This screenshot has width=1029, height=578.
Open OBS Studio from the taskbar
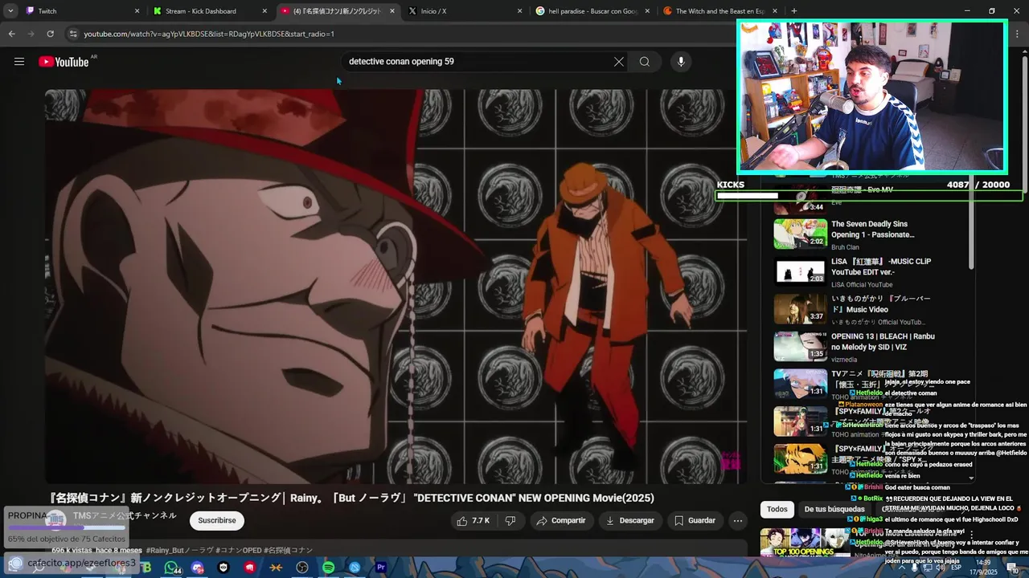302,568
